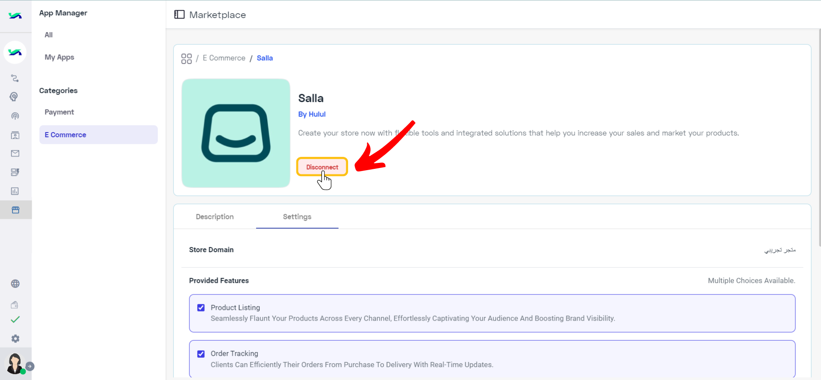Switch to the Description tab
The image size is (821, 380).
pos(215,217)
